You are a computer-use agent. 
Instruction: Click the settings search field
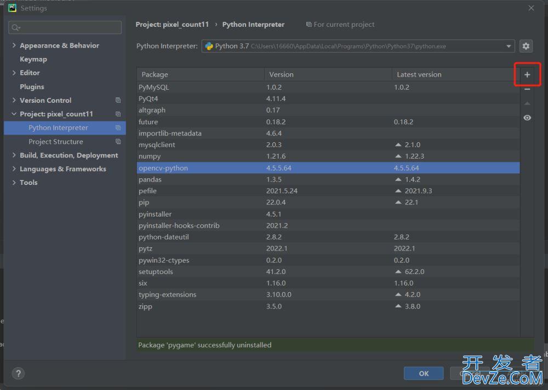[x=65, y=27]
